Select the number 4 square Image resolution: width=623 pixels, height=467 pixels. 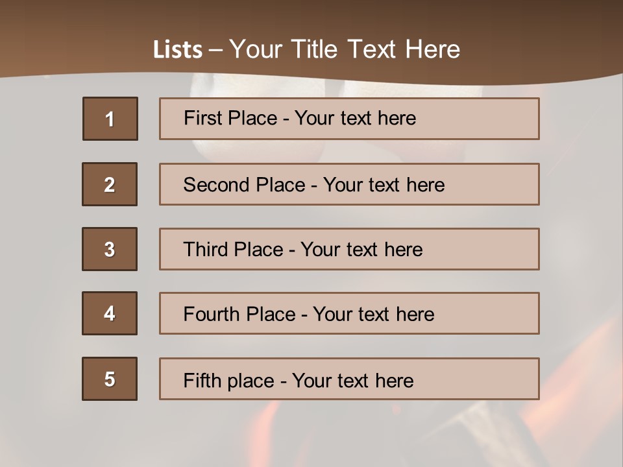coord(110,313)
